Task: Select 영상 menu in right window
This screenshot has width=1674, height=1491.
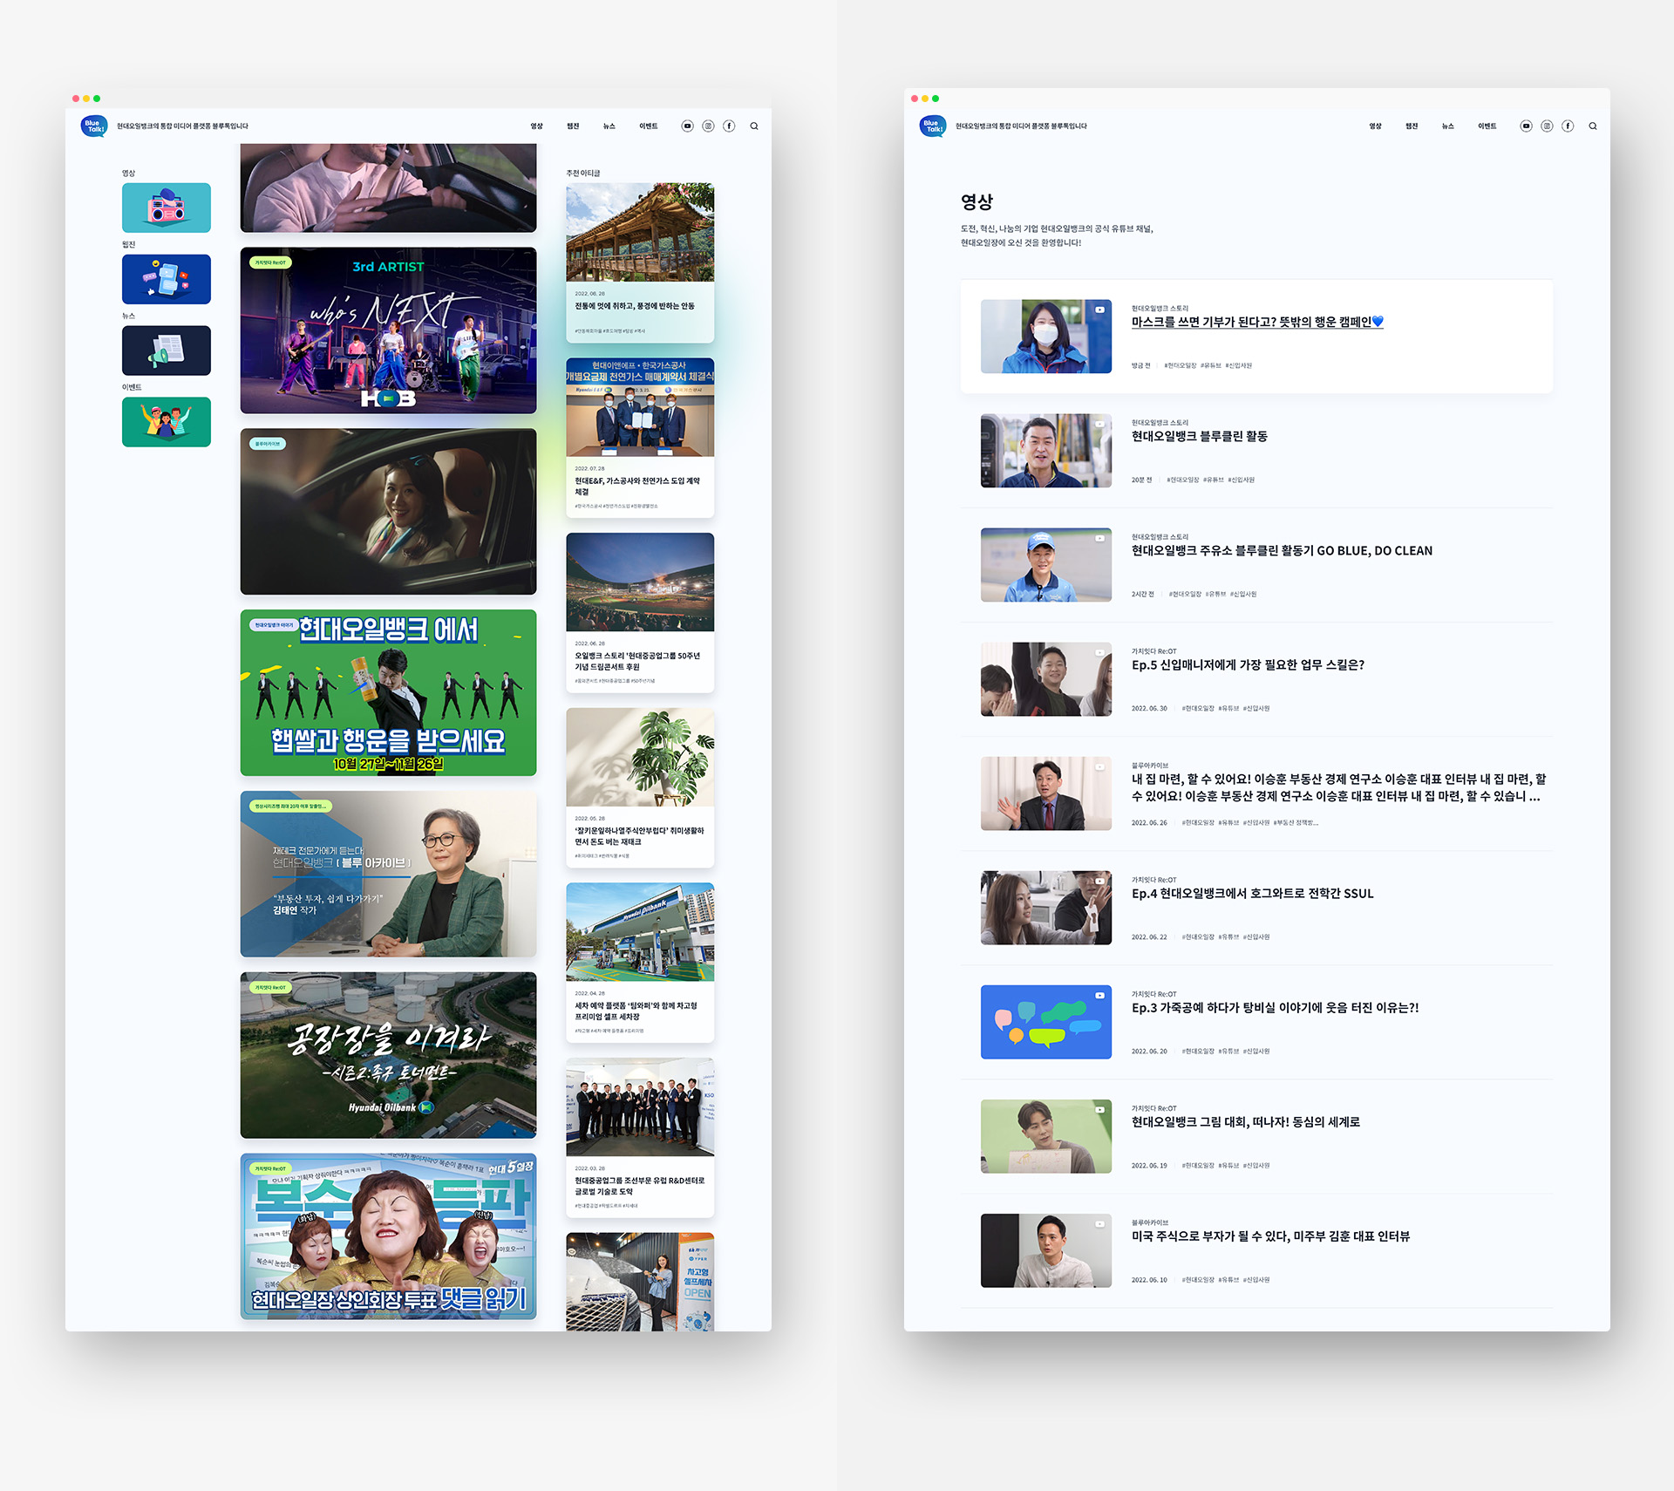Action: [1376, 126]
